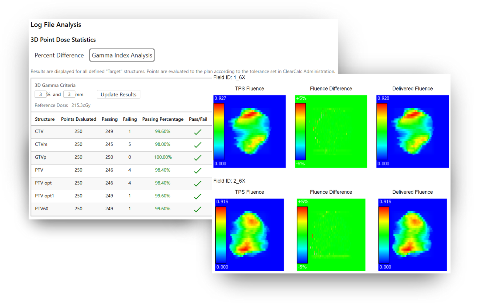Image resolution: width=485 pixels, height=303 pixels.
Task: Click the Passing Percentage column header
Action: click(x=163, y=119)
